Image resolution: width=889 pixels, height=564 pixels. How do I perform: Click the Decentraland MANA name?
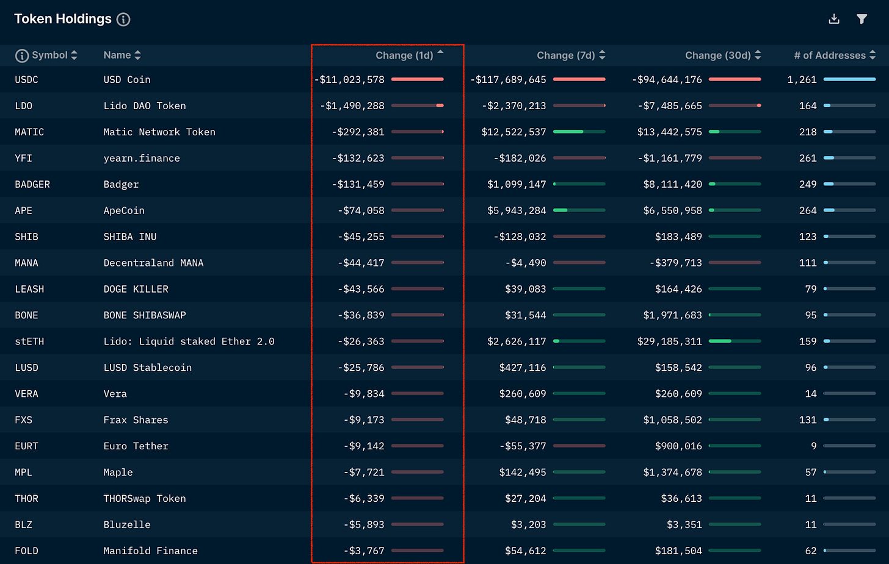click(153, 263)
